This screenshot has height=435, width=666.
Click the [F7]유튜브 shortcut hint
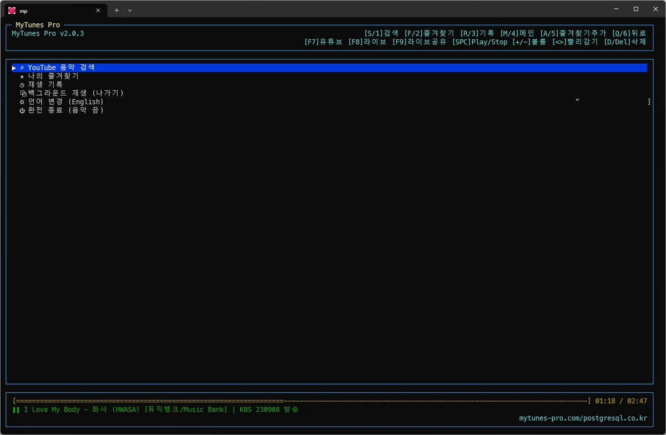point(324,42)
